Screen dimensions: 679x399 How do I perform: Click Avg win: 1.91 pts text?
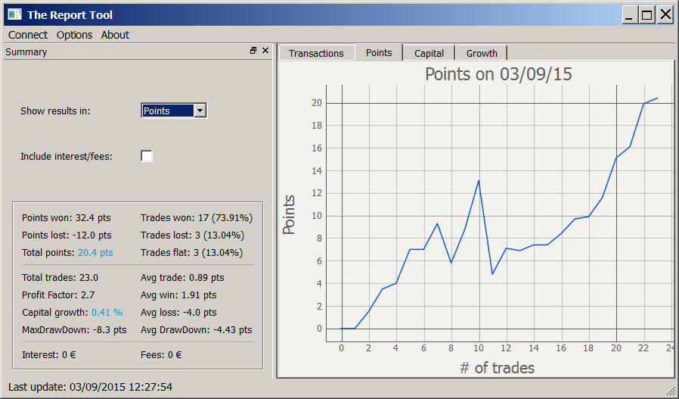point(178,295)
